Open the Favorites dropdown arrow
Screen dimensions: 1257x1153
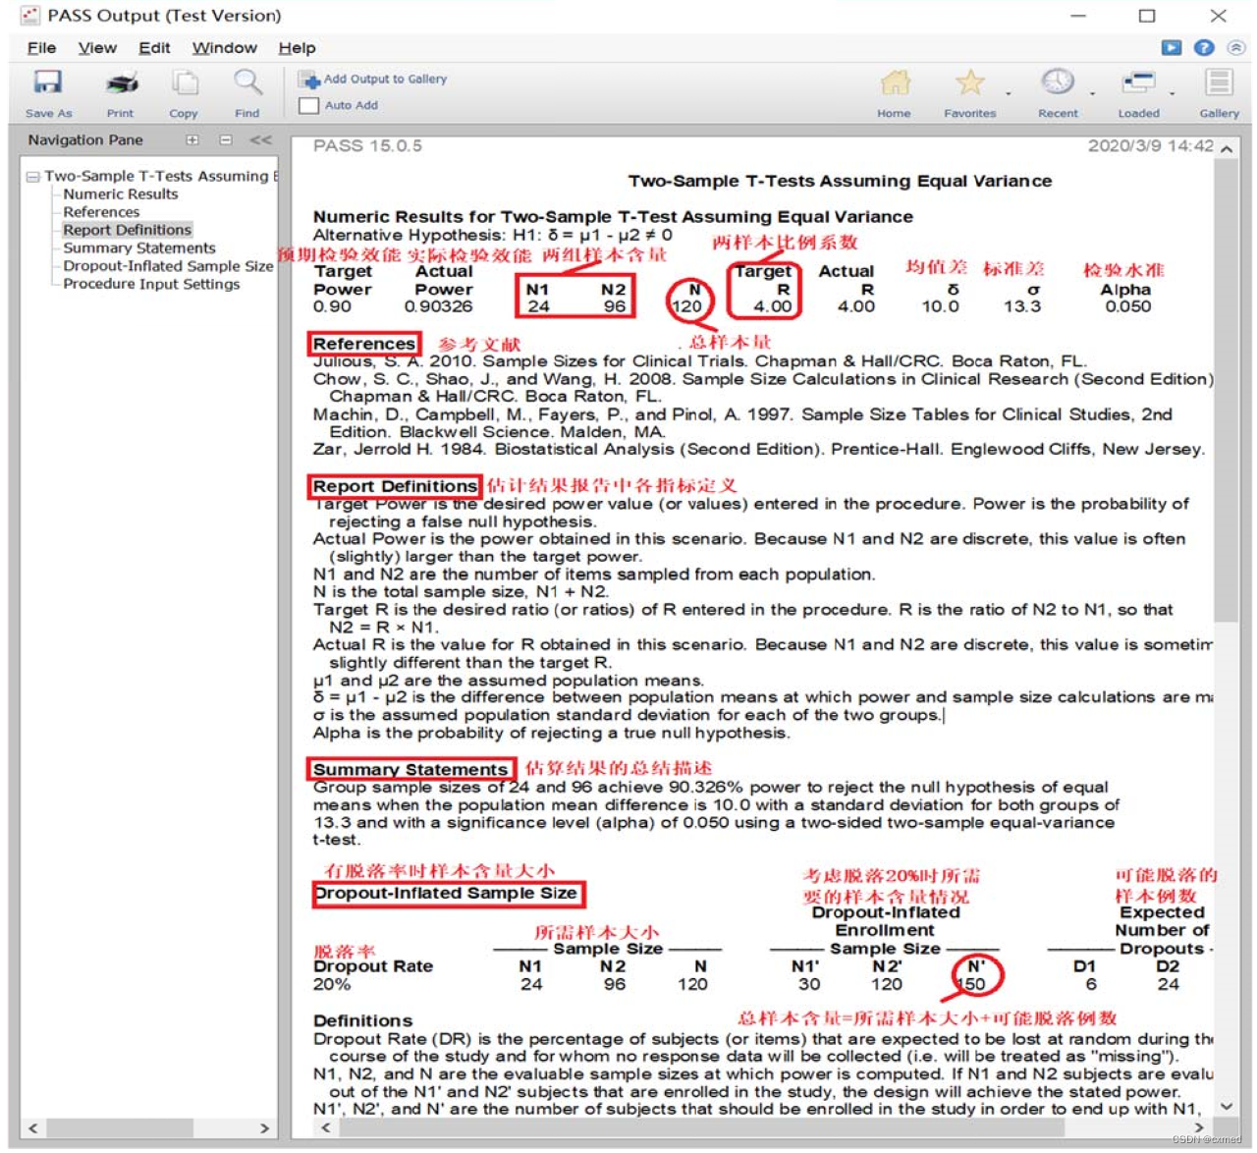(1009, 94)
